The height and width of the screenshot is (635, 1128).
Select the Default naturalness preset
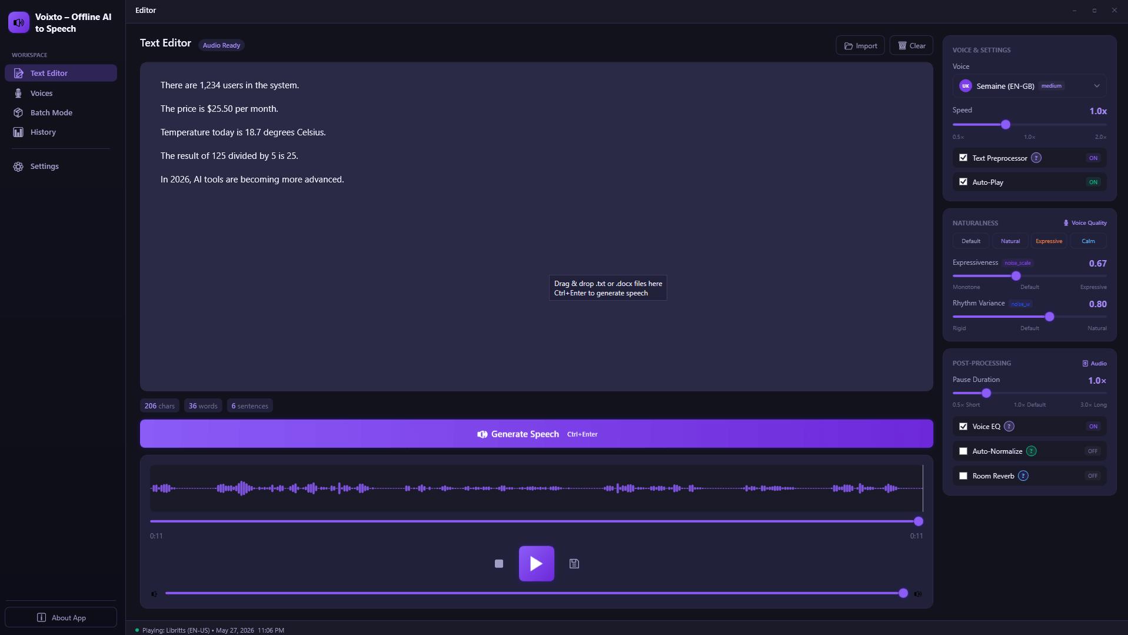click(971, 241)
